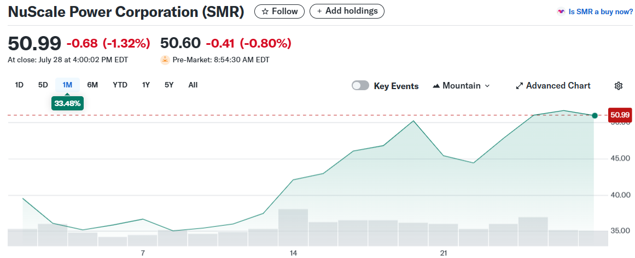Select the 5D time range tab
The width and height of the screenshot is (635, 258).
coord(43,85)
